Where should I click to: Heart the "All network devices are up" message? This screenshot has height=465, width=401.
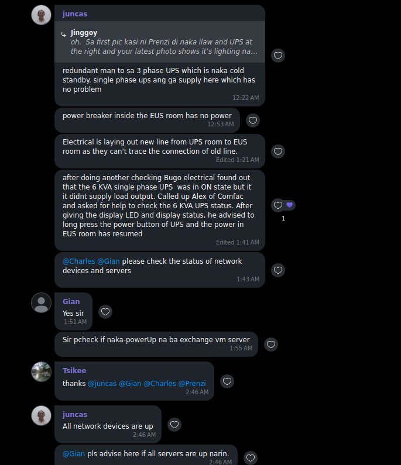pyautogui.click(x=174, y=425)
